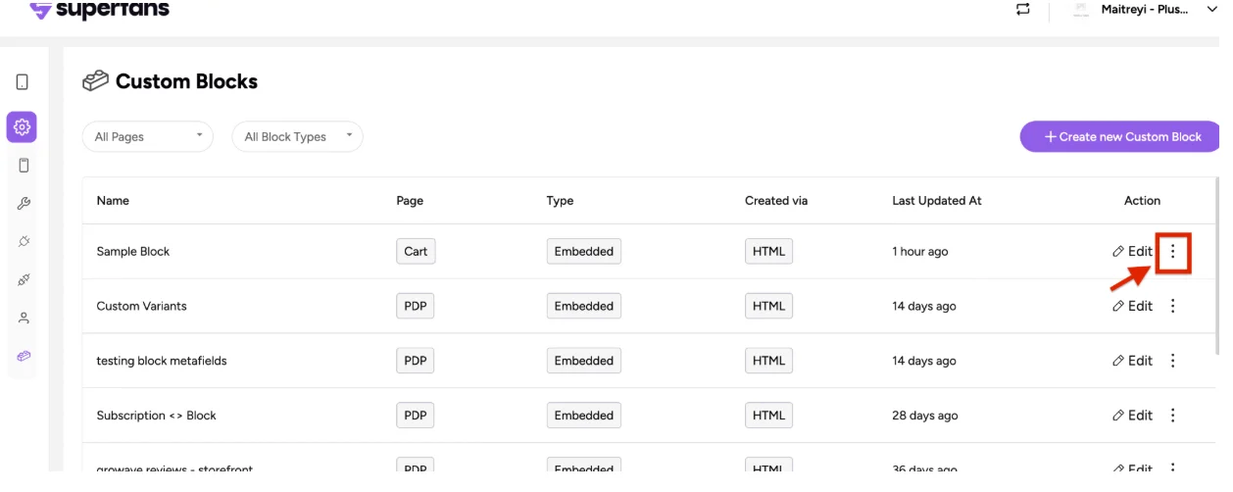Open the user profile icon in sidebar

[x=24, y=318]
